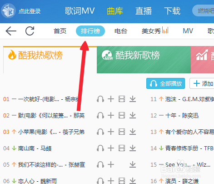Viewport: 214px width, 184px height.
Task: Click the 添加 button
Action: 202,83
